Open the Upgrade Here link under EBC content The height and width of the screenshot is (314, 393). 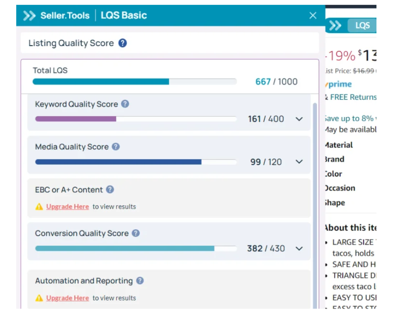pyautogui.click(x=67, y=206)
